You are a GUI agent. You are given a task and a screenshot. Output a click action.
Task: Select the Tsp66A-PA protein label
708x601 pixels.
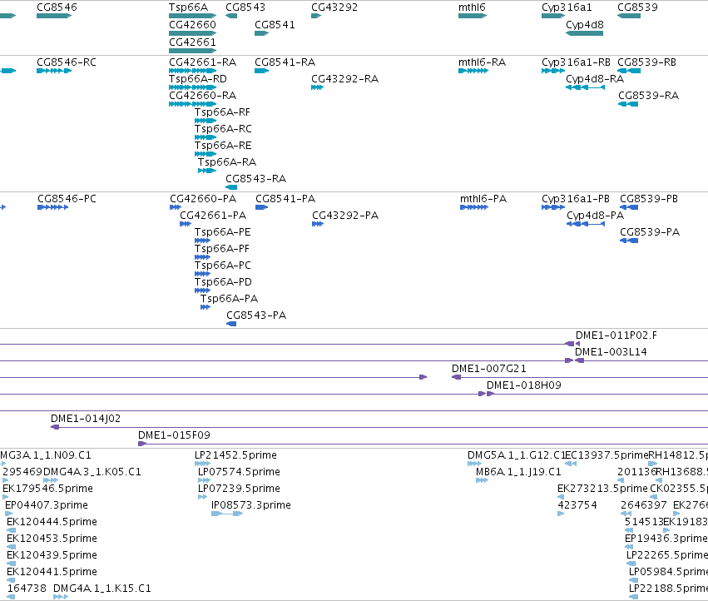tap(229, 299)
